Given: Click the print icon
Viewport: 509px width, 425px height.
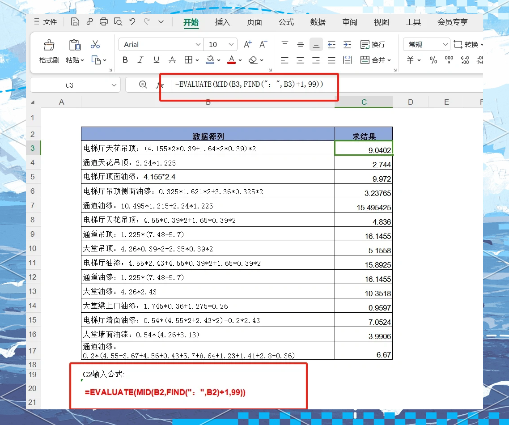Looking at the screenshot, I should pos(104,22).
